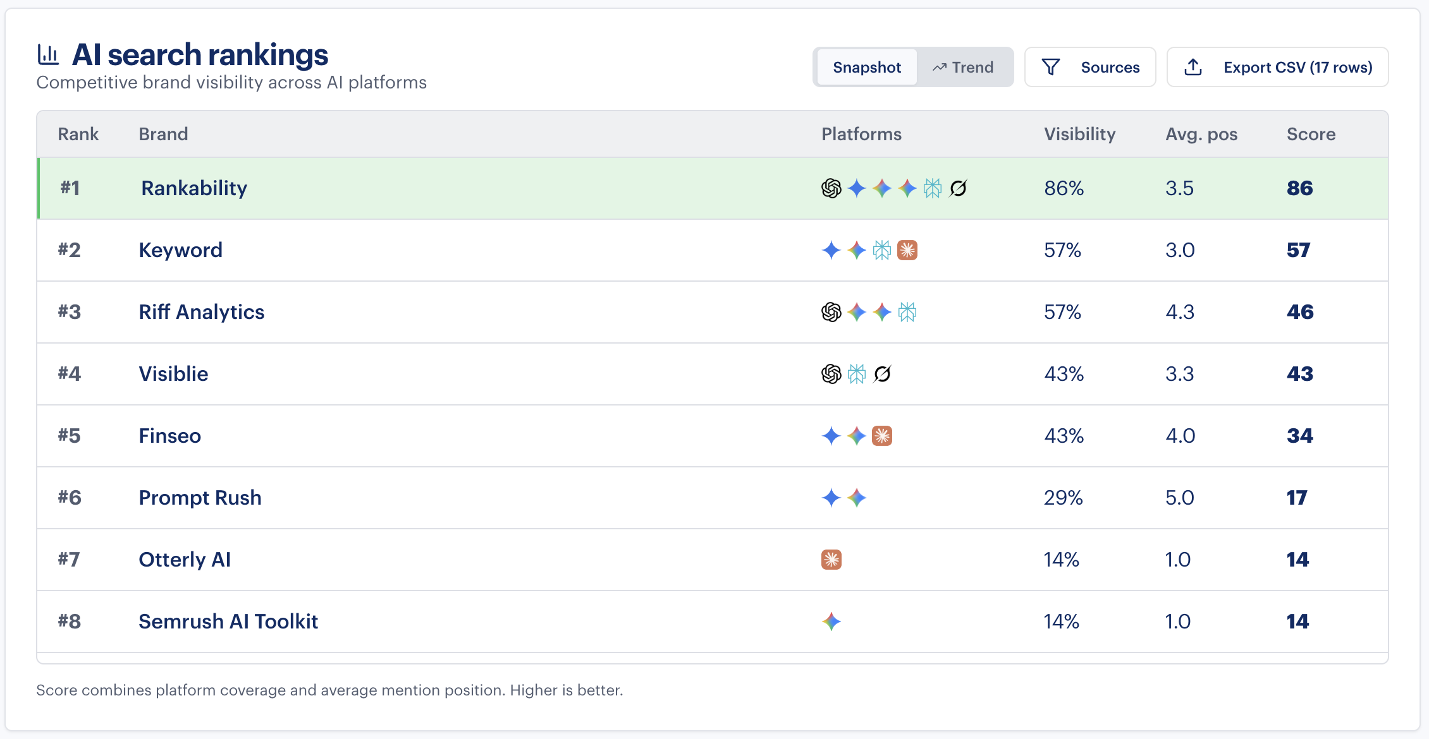Click the blue Gemini star in the Keyword row

pyautogui.click(x=831, y=250)
